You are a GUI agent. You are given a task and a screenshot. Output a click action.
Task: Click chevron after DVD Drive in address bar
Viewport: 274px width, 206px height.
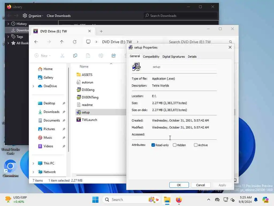138,42
